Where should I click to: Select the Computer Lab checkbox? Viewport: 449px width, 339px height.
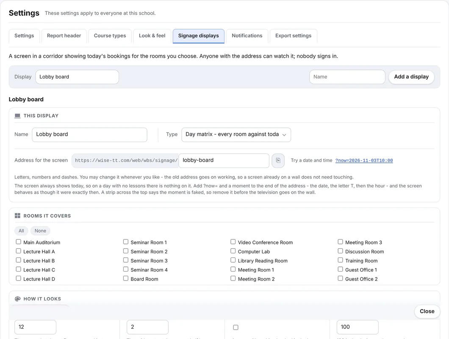point(233,251)
